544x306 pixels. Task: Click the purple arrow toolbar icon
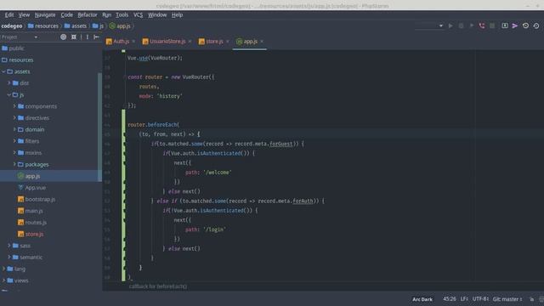pyautogui.click(x=515, y=25)
